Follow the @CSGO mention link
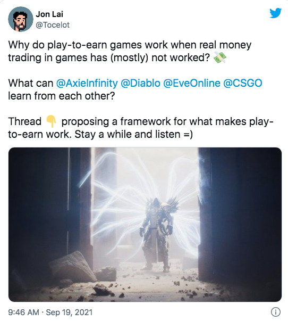 [x=243, y=83]
